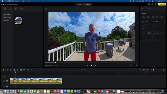Screen dimensions: 167x94
Task: Open the marker dropdown in timeline toolbar
Action: (24, 70)
